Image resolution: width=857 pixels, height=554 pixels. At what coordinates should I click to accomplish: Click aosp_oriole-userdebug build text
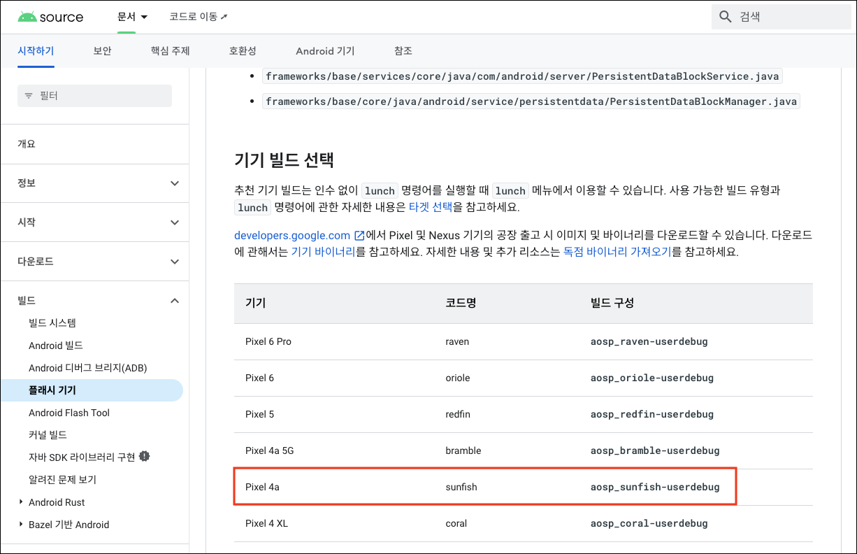pyautogui.click(x=652, y=378)
